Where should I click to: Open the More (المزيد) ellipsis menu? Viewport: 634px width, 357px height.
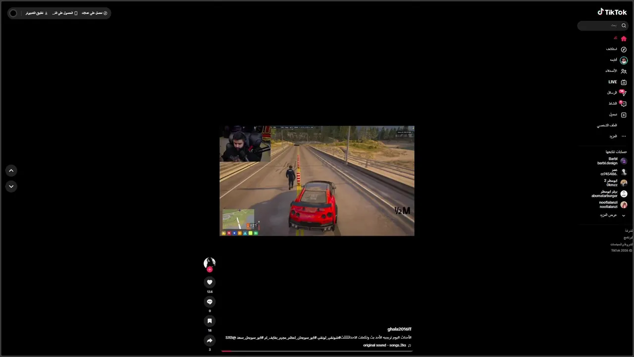tap(624, 136)
